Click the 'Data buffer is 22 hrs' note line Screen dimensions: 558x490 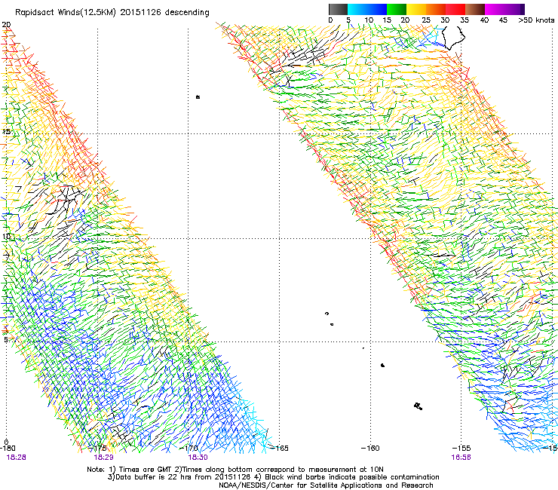coord(273,477)
